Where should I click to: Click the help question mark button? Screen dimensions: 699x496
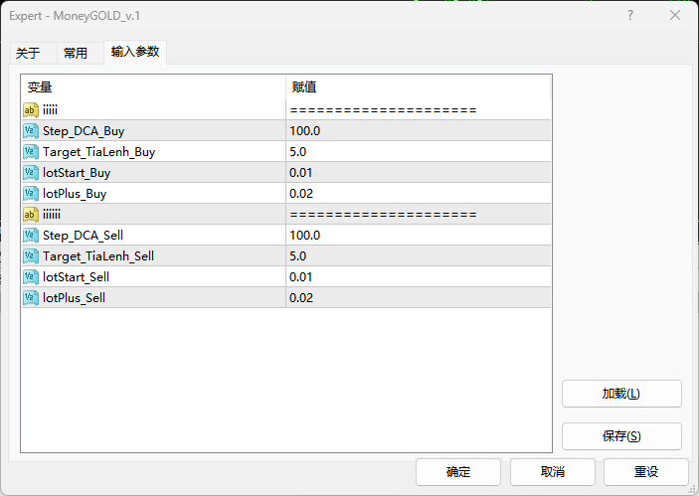click(630, 16)
